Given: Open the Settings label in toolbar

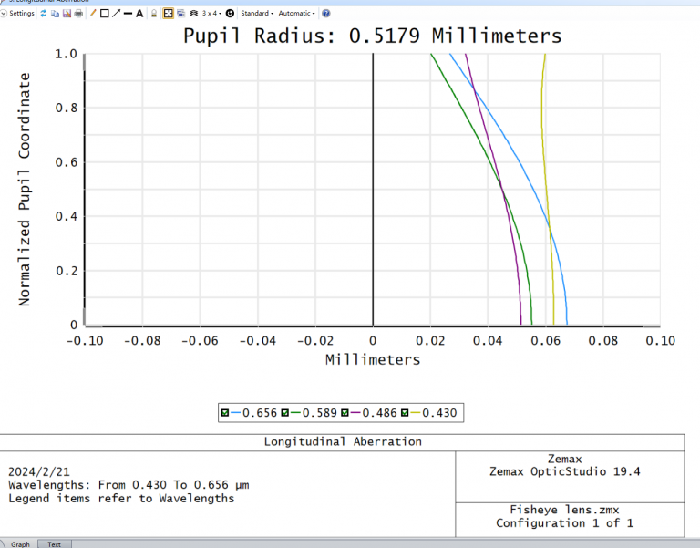Looking at the screenshot, I should point(22,14).
